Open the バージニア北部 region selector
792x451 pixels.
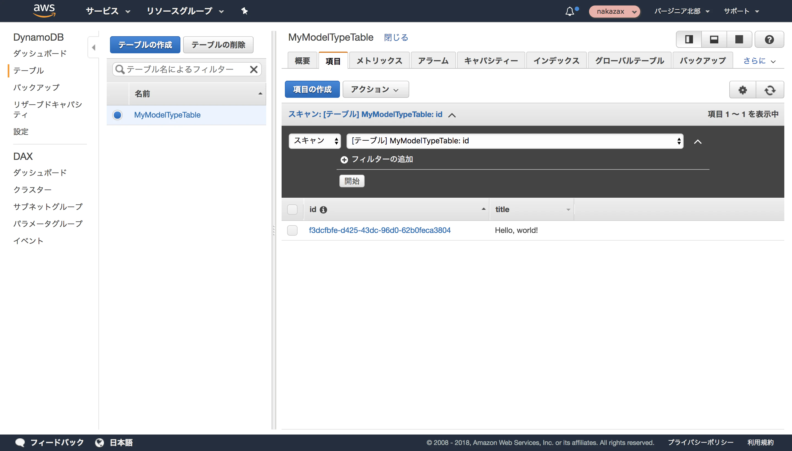[x=682, y=11]
